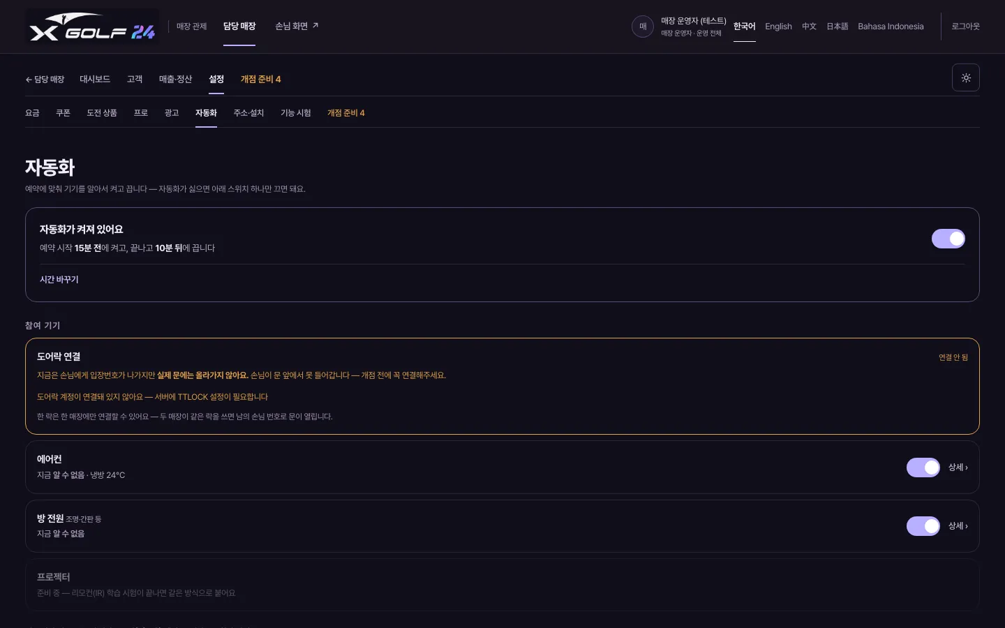
Task: Open 개점 준비 4 in settings sub-tabs
Action: pos(346,113)
